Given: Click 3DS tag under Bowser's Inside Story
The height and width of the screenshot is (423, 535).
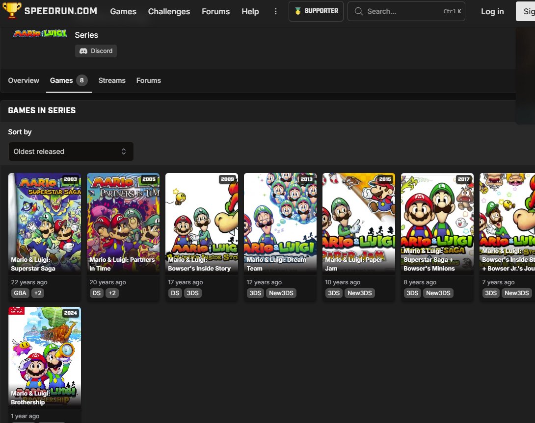Looking at the screenshot, I should tap(193, 293).
